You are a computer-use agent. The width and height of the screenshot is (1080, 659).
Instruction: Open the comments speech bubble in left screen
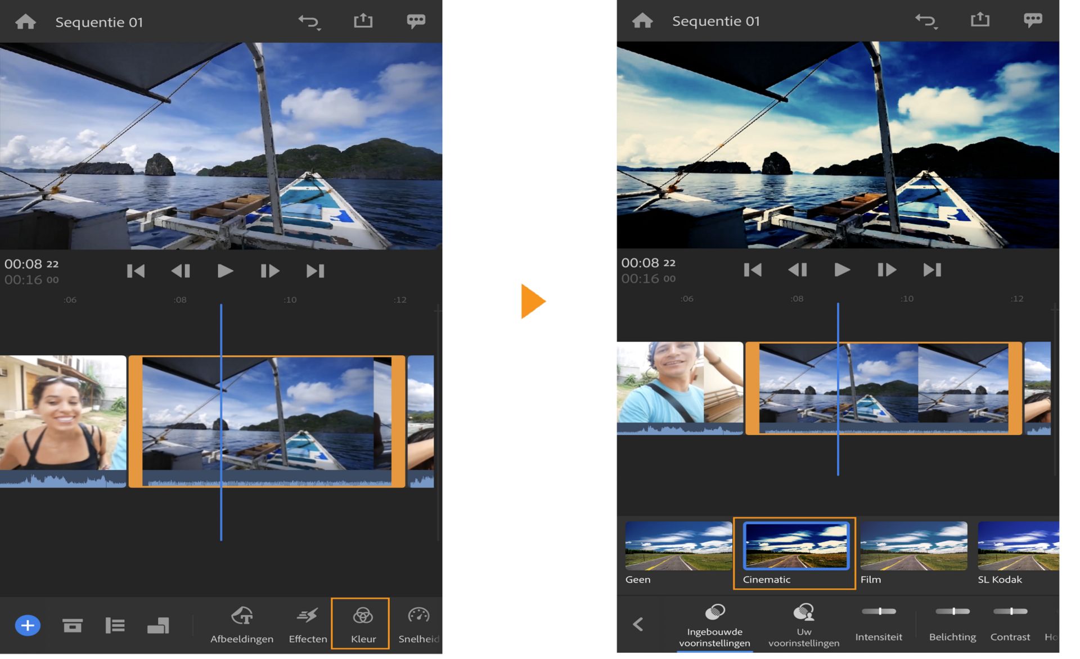(416, 21)
